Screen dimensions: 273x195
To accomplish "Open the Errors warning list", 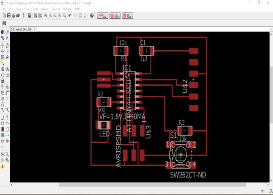I will click(x=3, y=167).
